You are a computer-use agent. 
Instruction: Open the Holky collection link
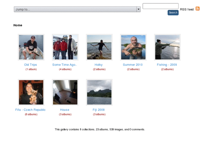point(98,65)
